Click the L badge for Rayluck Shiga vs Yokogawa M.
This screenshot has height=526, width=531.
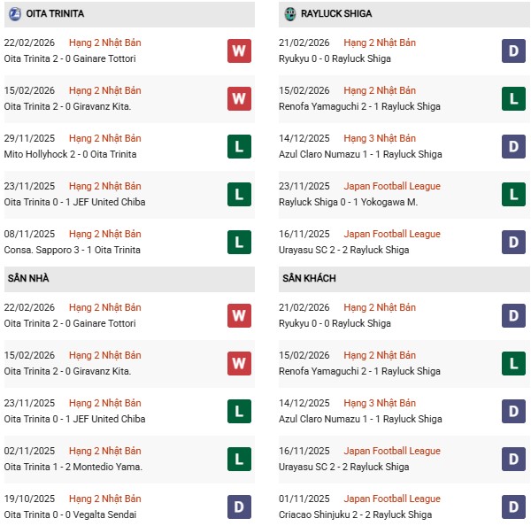(514, 195)
